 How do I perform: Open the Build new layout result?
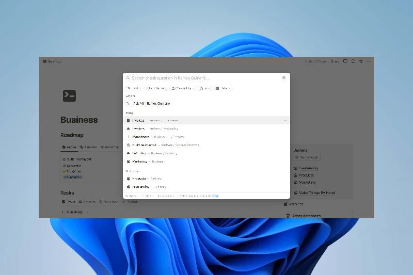click(x=146, y=145)
